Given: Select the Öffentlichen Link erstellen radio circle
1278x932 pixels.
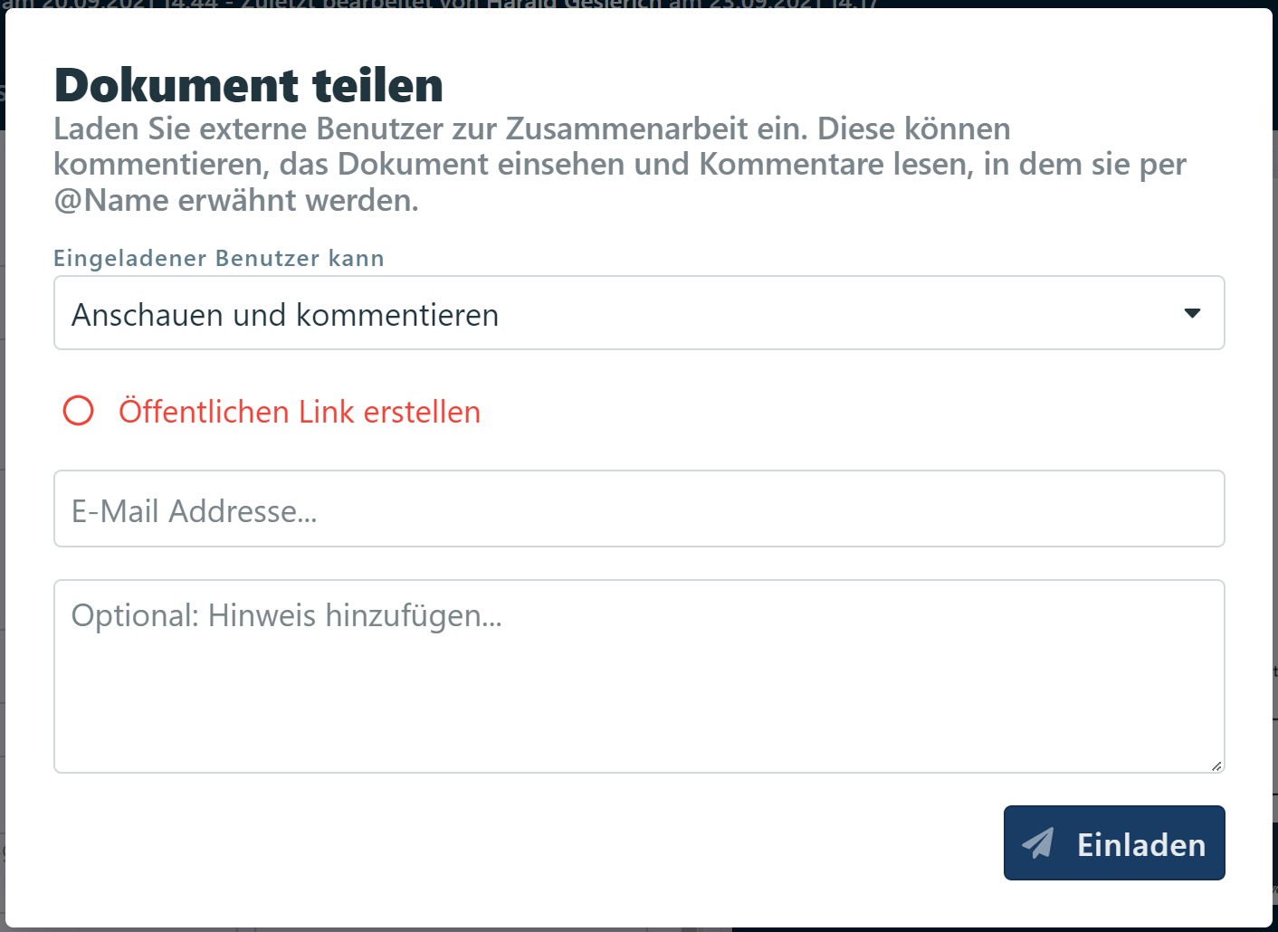Looking at the screenshot, I should [79, 411].
